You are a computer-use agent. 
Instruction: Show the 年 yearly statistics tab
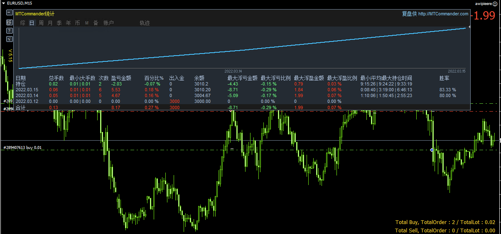tap(69, 23)
